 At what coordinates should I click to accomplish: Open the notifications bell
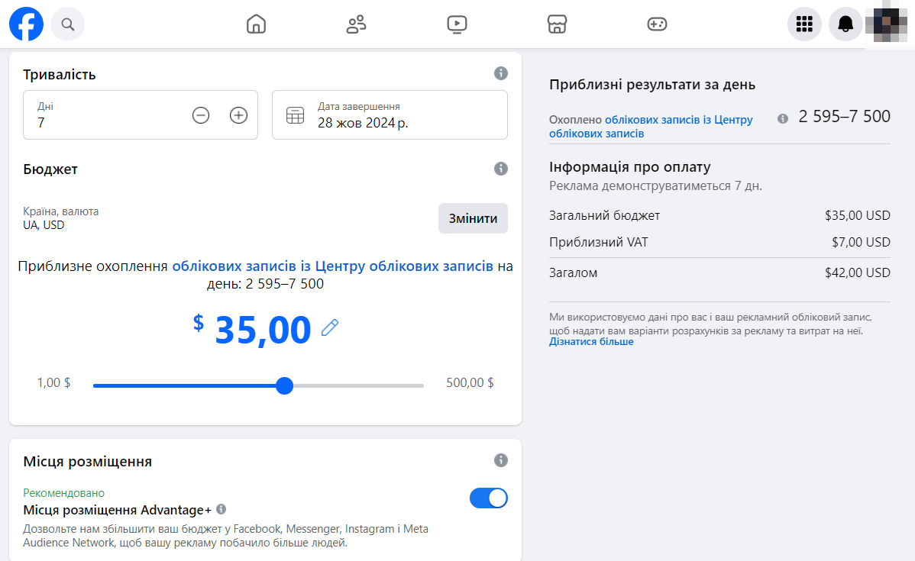pos(845,24)
